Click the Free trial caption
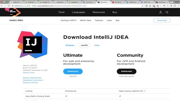The height and width of the screenshot is (101, 180). click(73, 76)
